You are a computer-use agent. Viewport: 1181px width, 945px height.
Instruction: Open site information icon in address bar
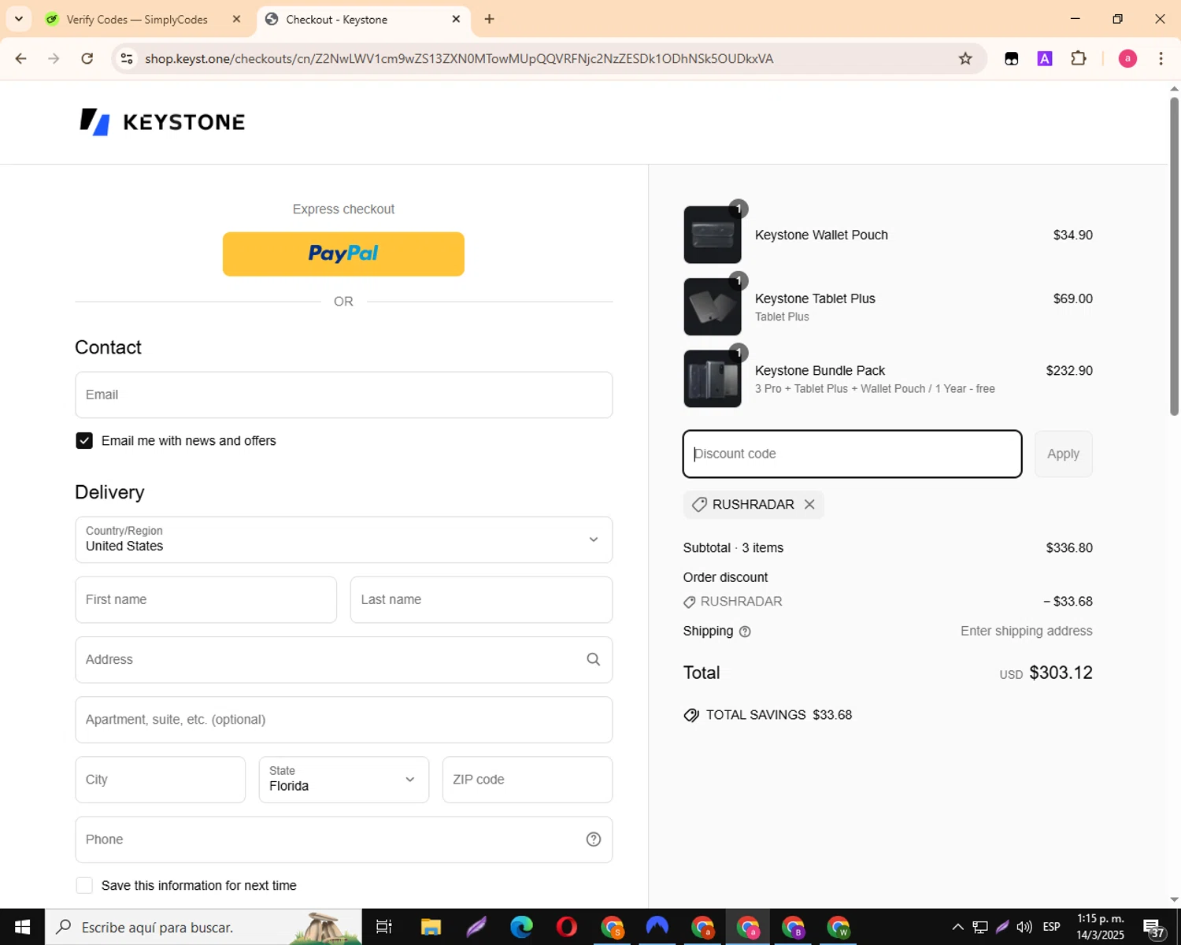(127, 58)
